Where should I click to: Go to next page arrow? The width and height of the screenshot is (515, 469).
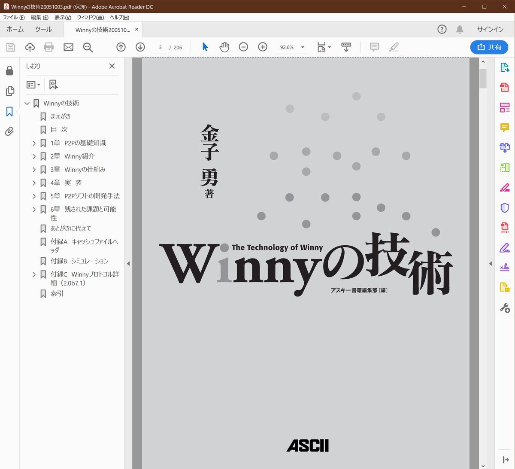(x=140, y=47)
